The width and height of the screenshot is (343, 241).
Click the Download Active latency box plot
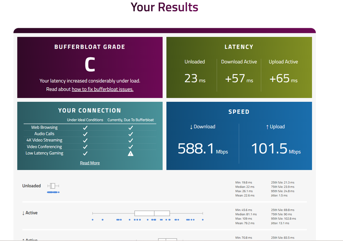152,213
